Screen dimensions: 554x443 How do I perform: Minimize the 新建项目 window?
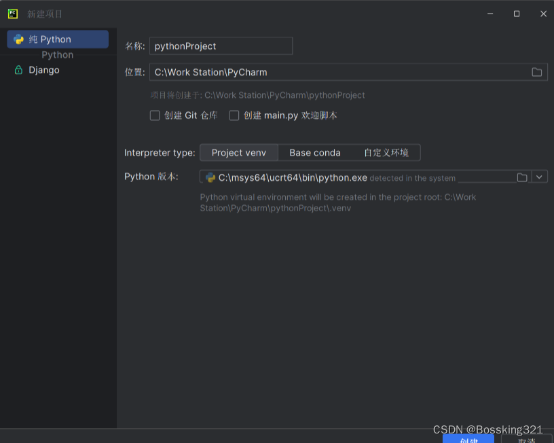490,14
